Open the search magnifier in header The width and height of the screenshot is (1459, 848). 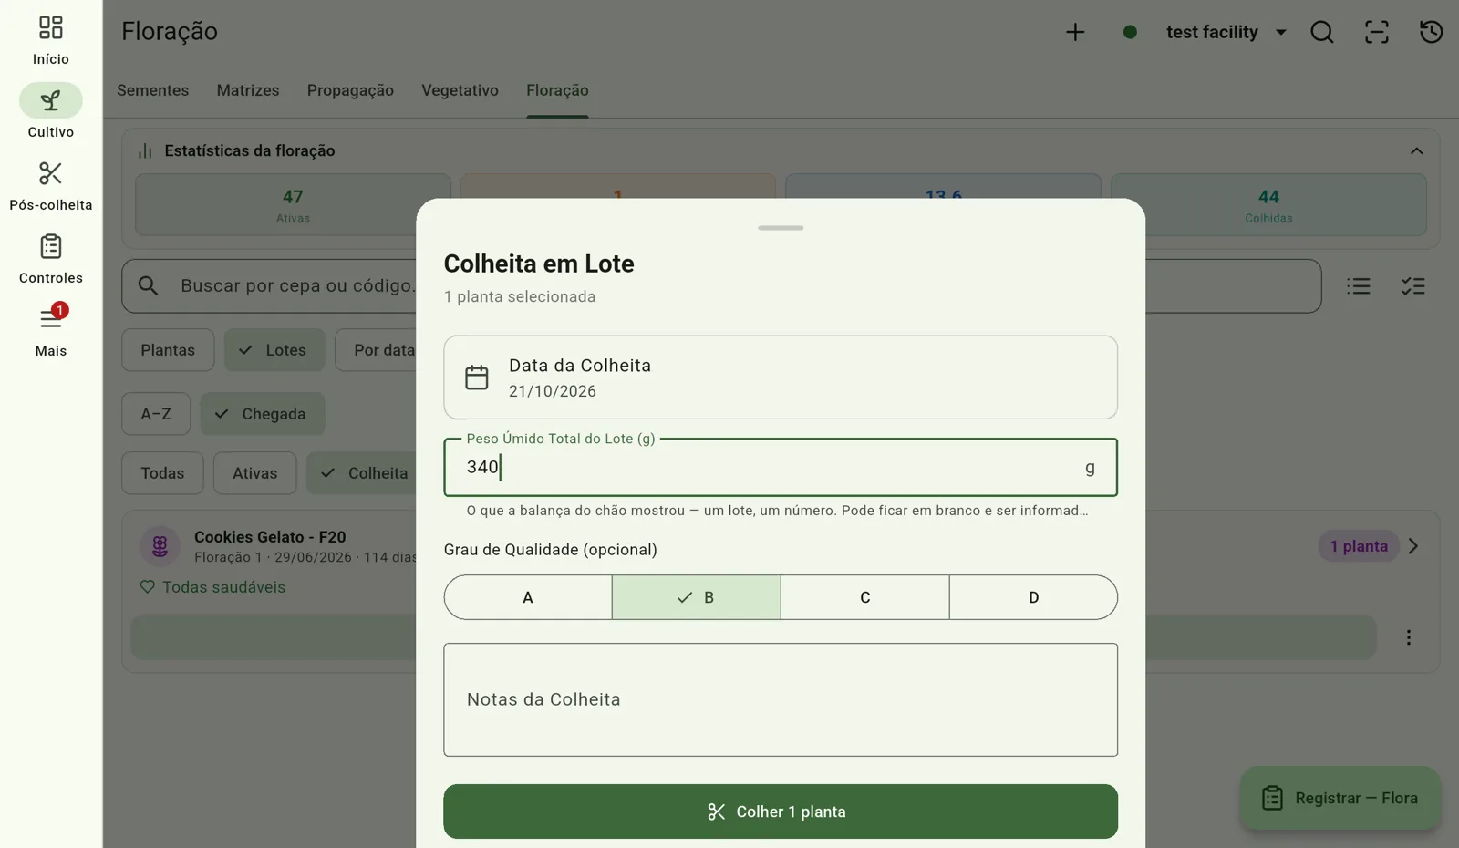coord(1322,32)
